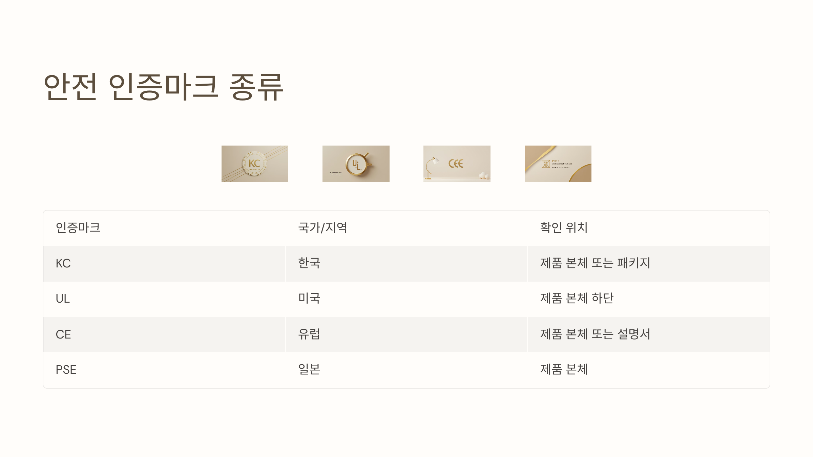
Task: Select the KC certification mark image
Action: point(255,164)
